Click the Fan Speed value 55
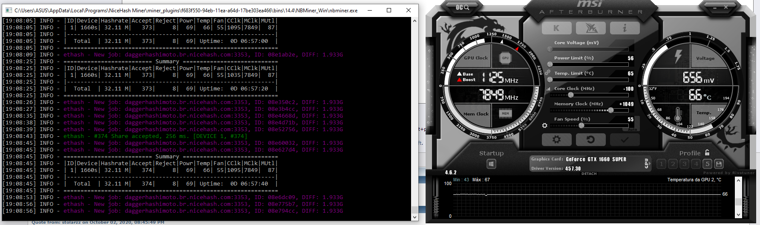Screen dimensions: 760x225 [x=630, y=119]
